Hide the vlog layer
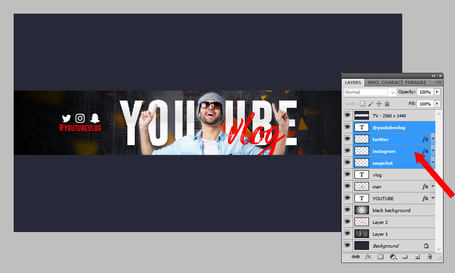The width and height of the screenshot is (455, 273). point(347,174)
